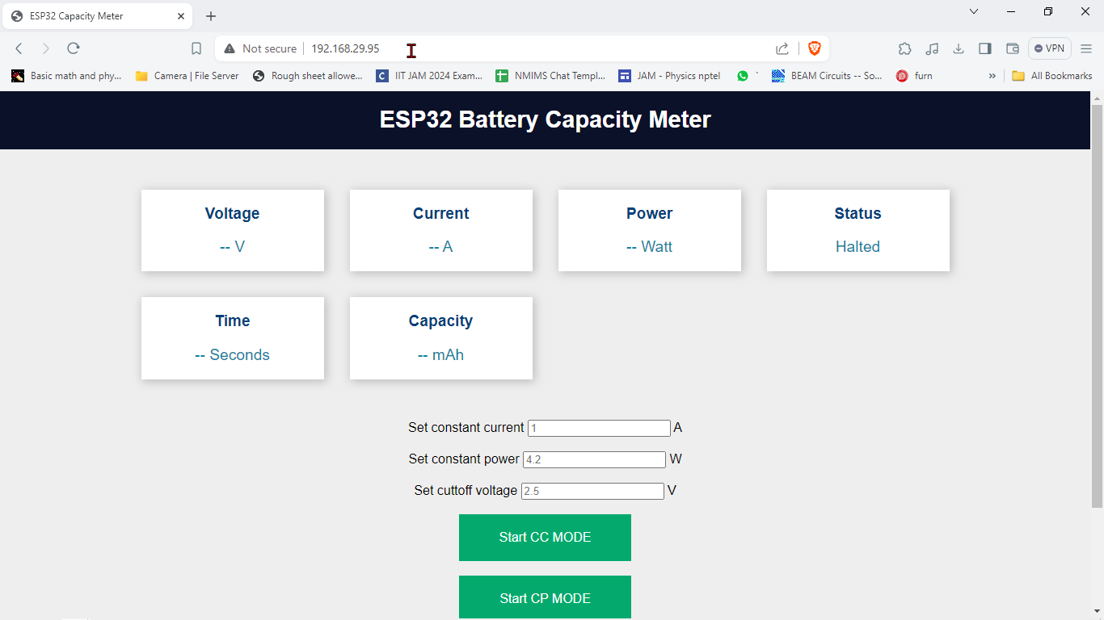Open Brave Shields lion icon

(x=814, y=48)
